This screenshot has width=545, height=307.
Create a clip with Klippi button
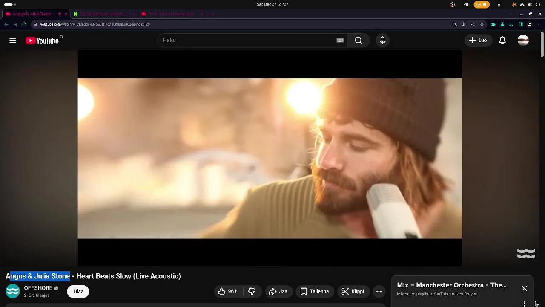[x=353, y=292]
